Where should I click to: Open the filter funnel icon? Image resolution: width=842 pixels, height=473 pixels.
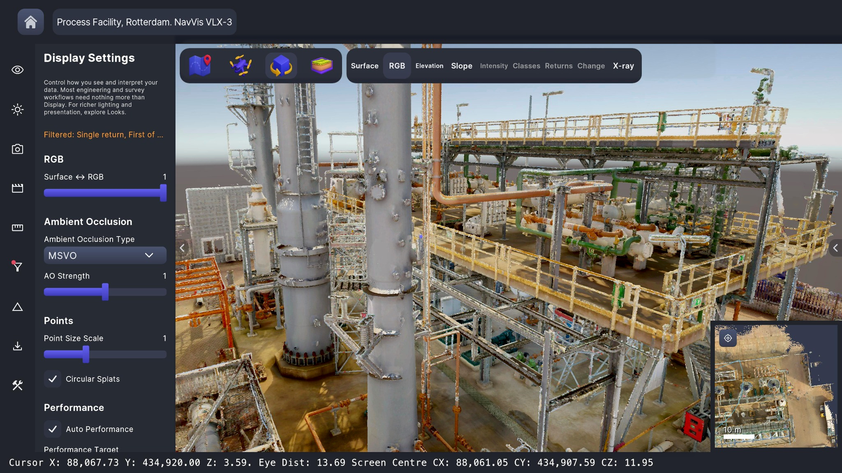click(17, 266)
